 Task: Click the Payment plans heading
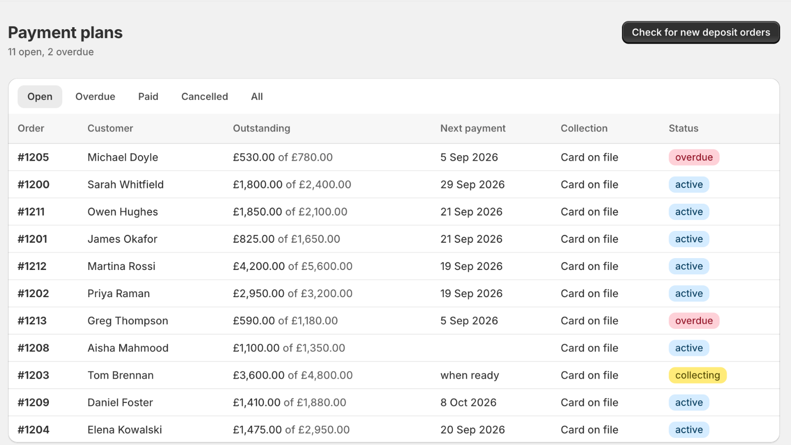65,33
